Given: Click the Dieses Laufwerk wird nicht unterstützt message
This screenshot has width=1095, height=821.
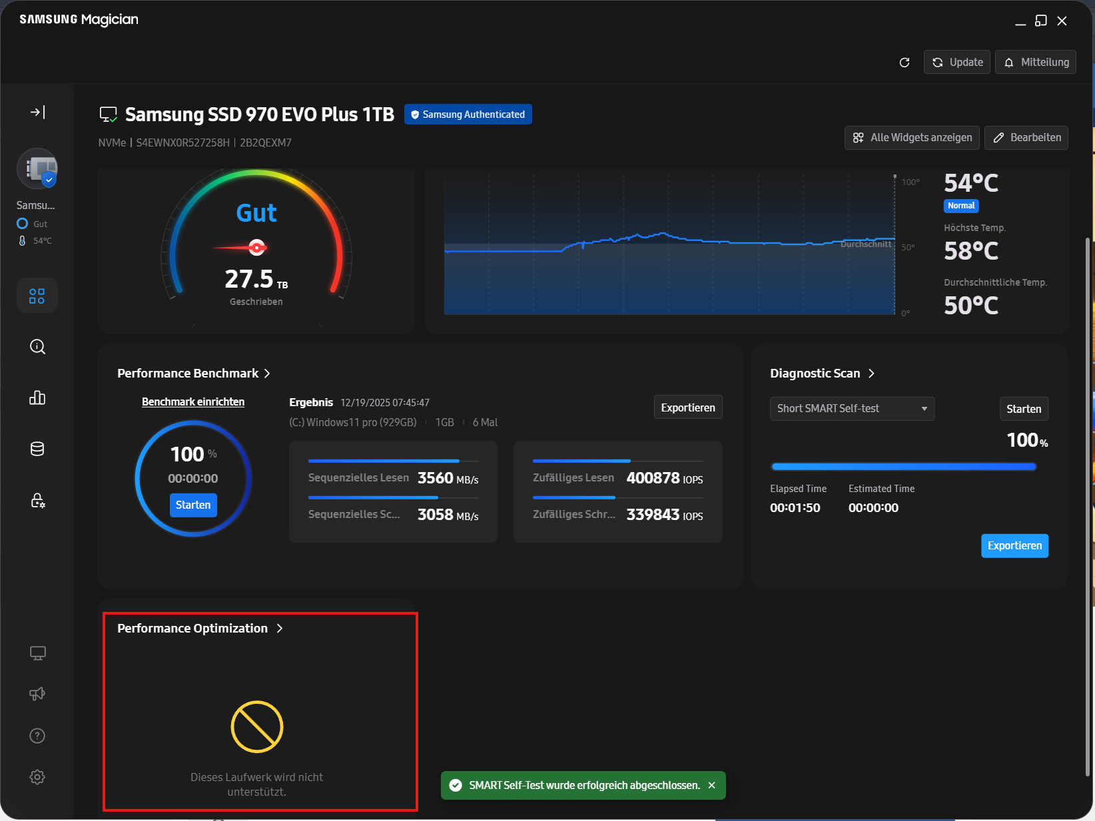Looking at the screenshot, I should 256,784.
